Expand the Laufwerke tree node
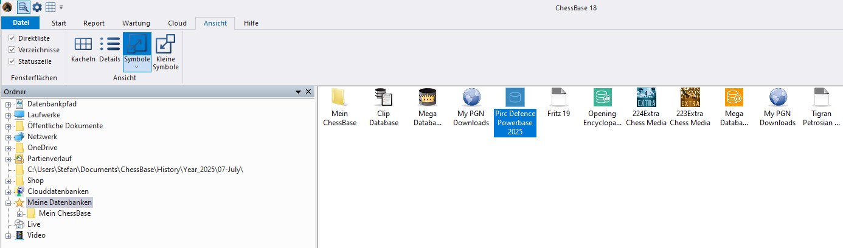The image size is (843, 248). click(8, 115)
